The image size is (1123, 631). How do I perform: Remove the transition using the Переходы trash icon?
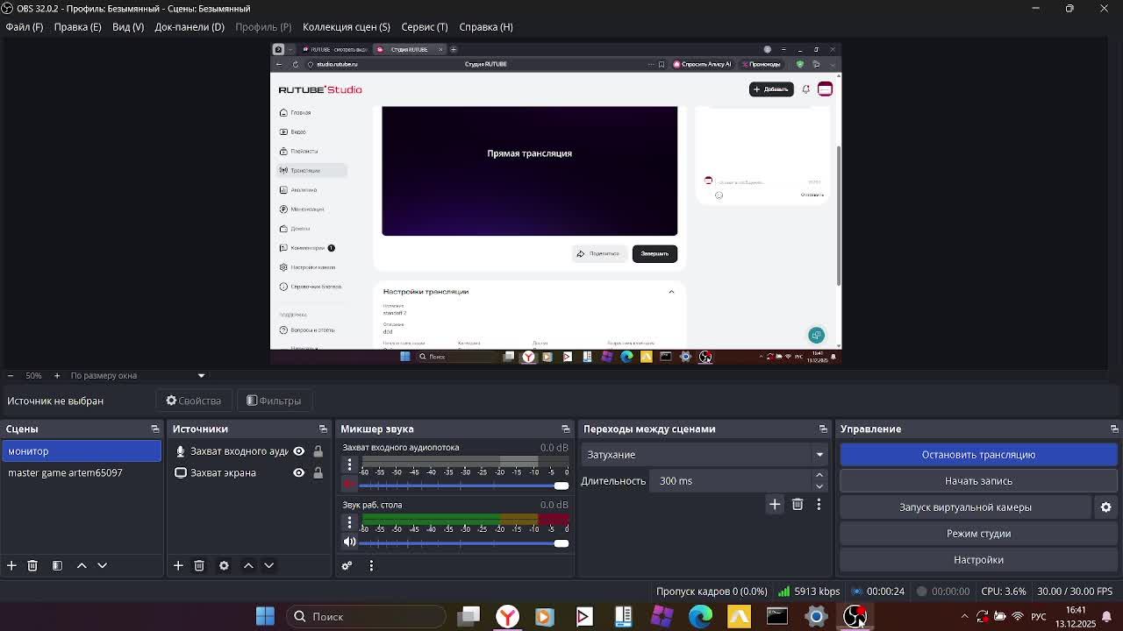tap(798, 504)
